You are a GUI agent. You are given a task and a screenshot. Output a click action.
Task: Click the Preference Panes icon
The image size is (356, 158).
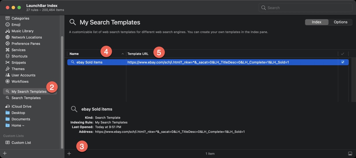click(x=8, y=44)
